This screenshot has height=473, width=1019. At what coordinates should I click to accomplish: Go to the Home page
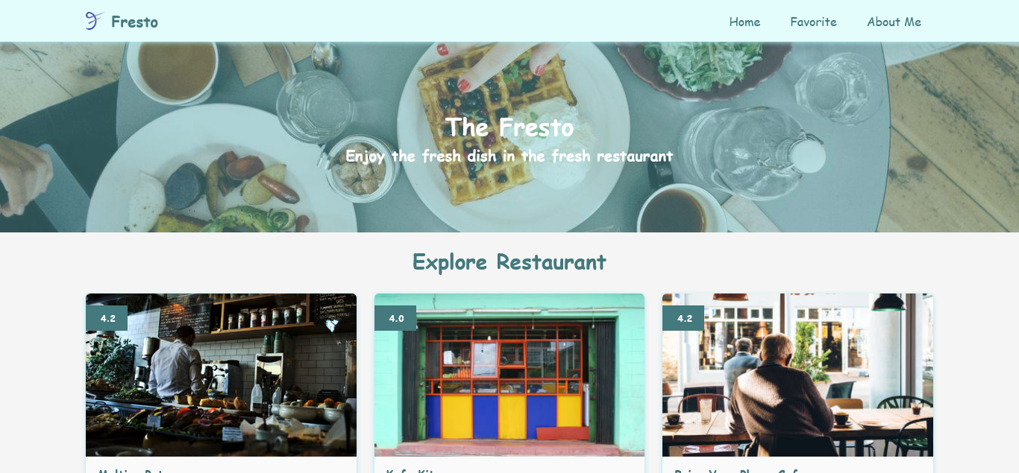744,22
